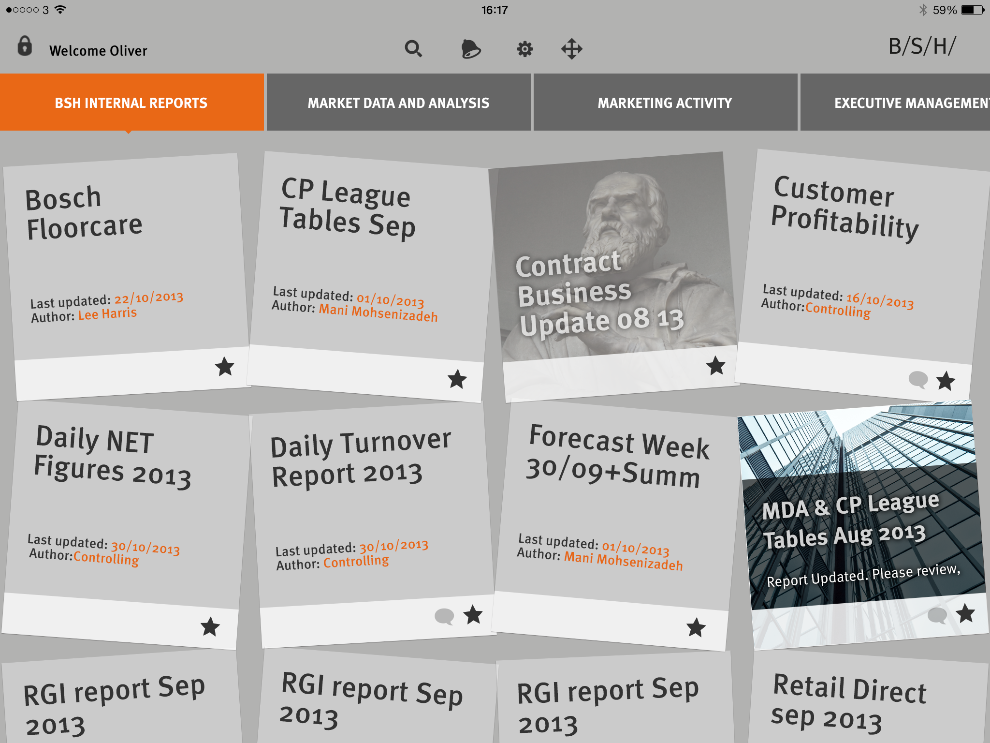Open comment bubble on Daily Turnover Report
The height and width of the screenshot is (743, 990).
(444, 616)
